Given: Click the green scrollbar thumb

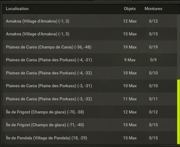Looking at the screenshot, I should (x=178, y=112).
